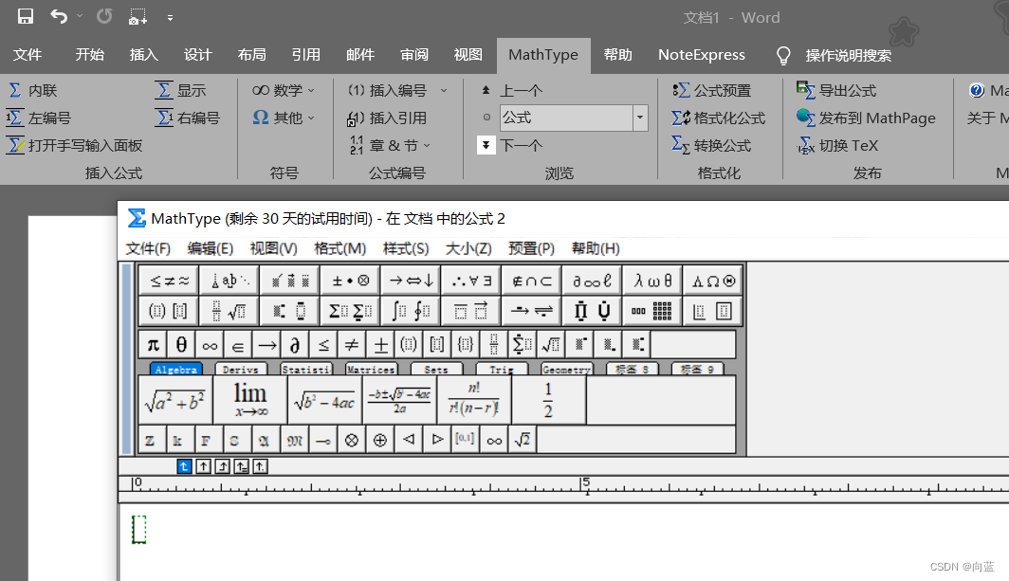The width and height of the screenshot is (1009, 581).
Task: Open lowercase Greek palette λωθ
Action: [x=652, y=281]
